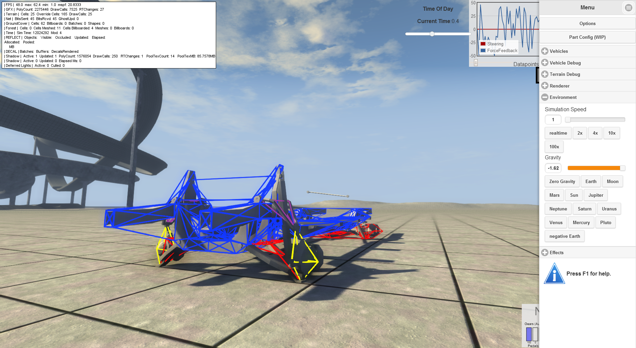
Task: Click the hamburger menu icon beside Menu
Action: click(x=628, y=8)
